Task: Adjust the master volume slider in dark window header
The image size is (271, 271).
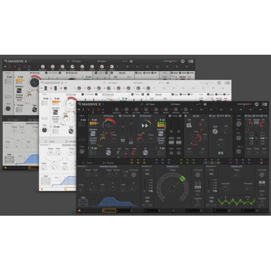Action: point(244,104)
